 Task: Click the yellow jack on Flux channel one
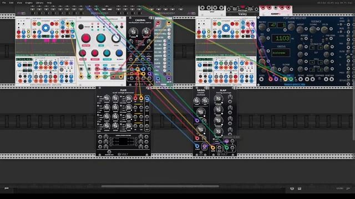pyautogui.click(x=141, y=98)
